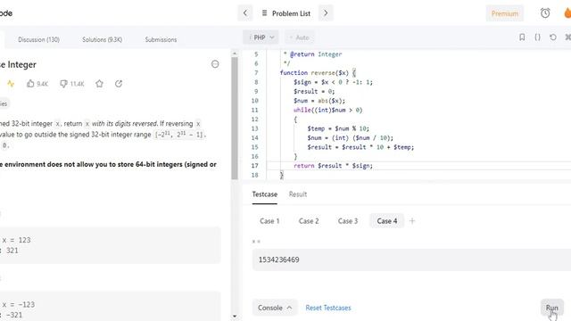
Task: Click the '$temp = $num % 10;' line
Action: click(x=338, y=128)
